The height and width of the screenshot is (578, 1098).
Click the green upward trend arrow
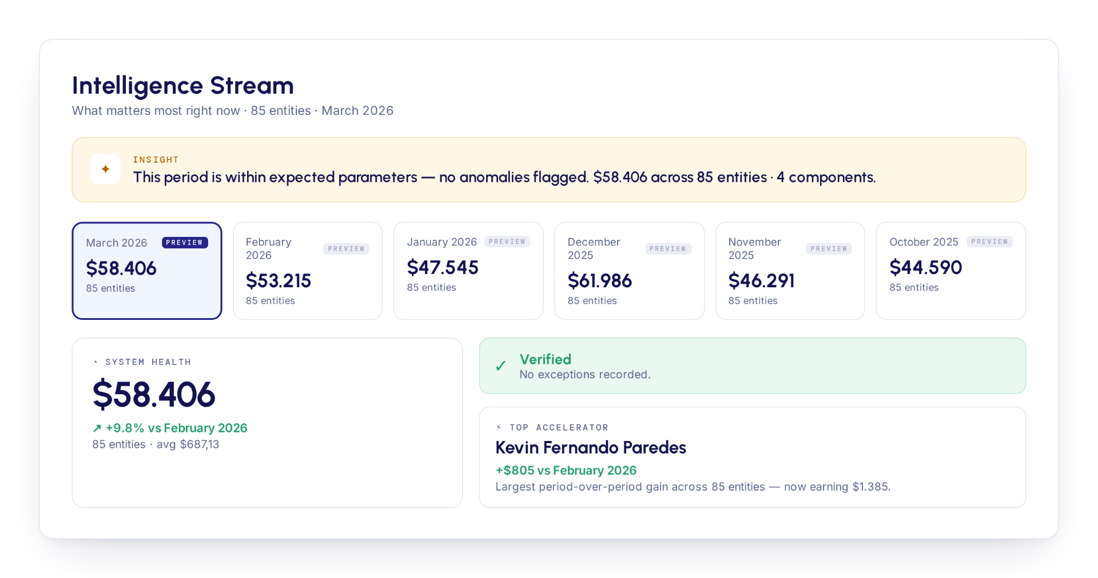97,428
